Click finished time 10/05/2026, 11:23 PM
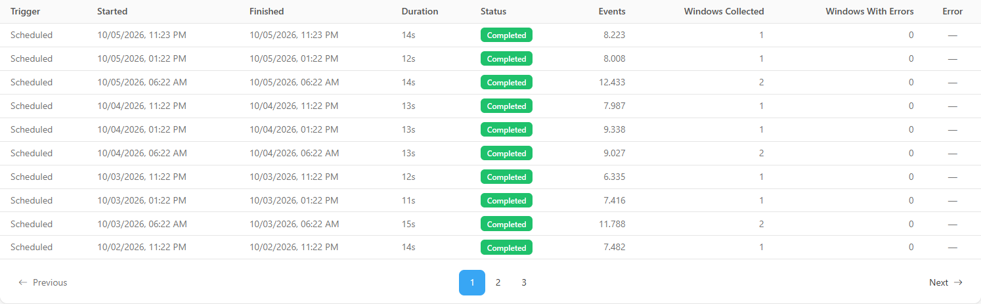 294,35
